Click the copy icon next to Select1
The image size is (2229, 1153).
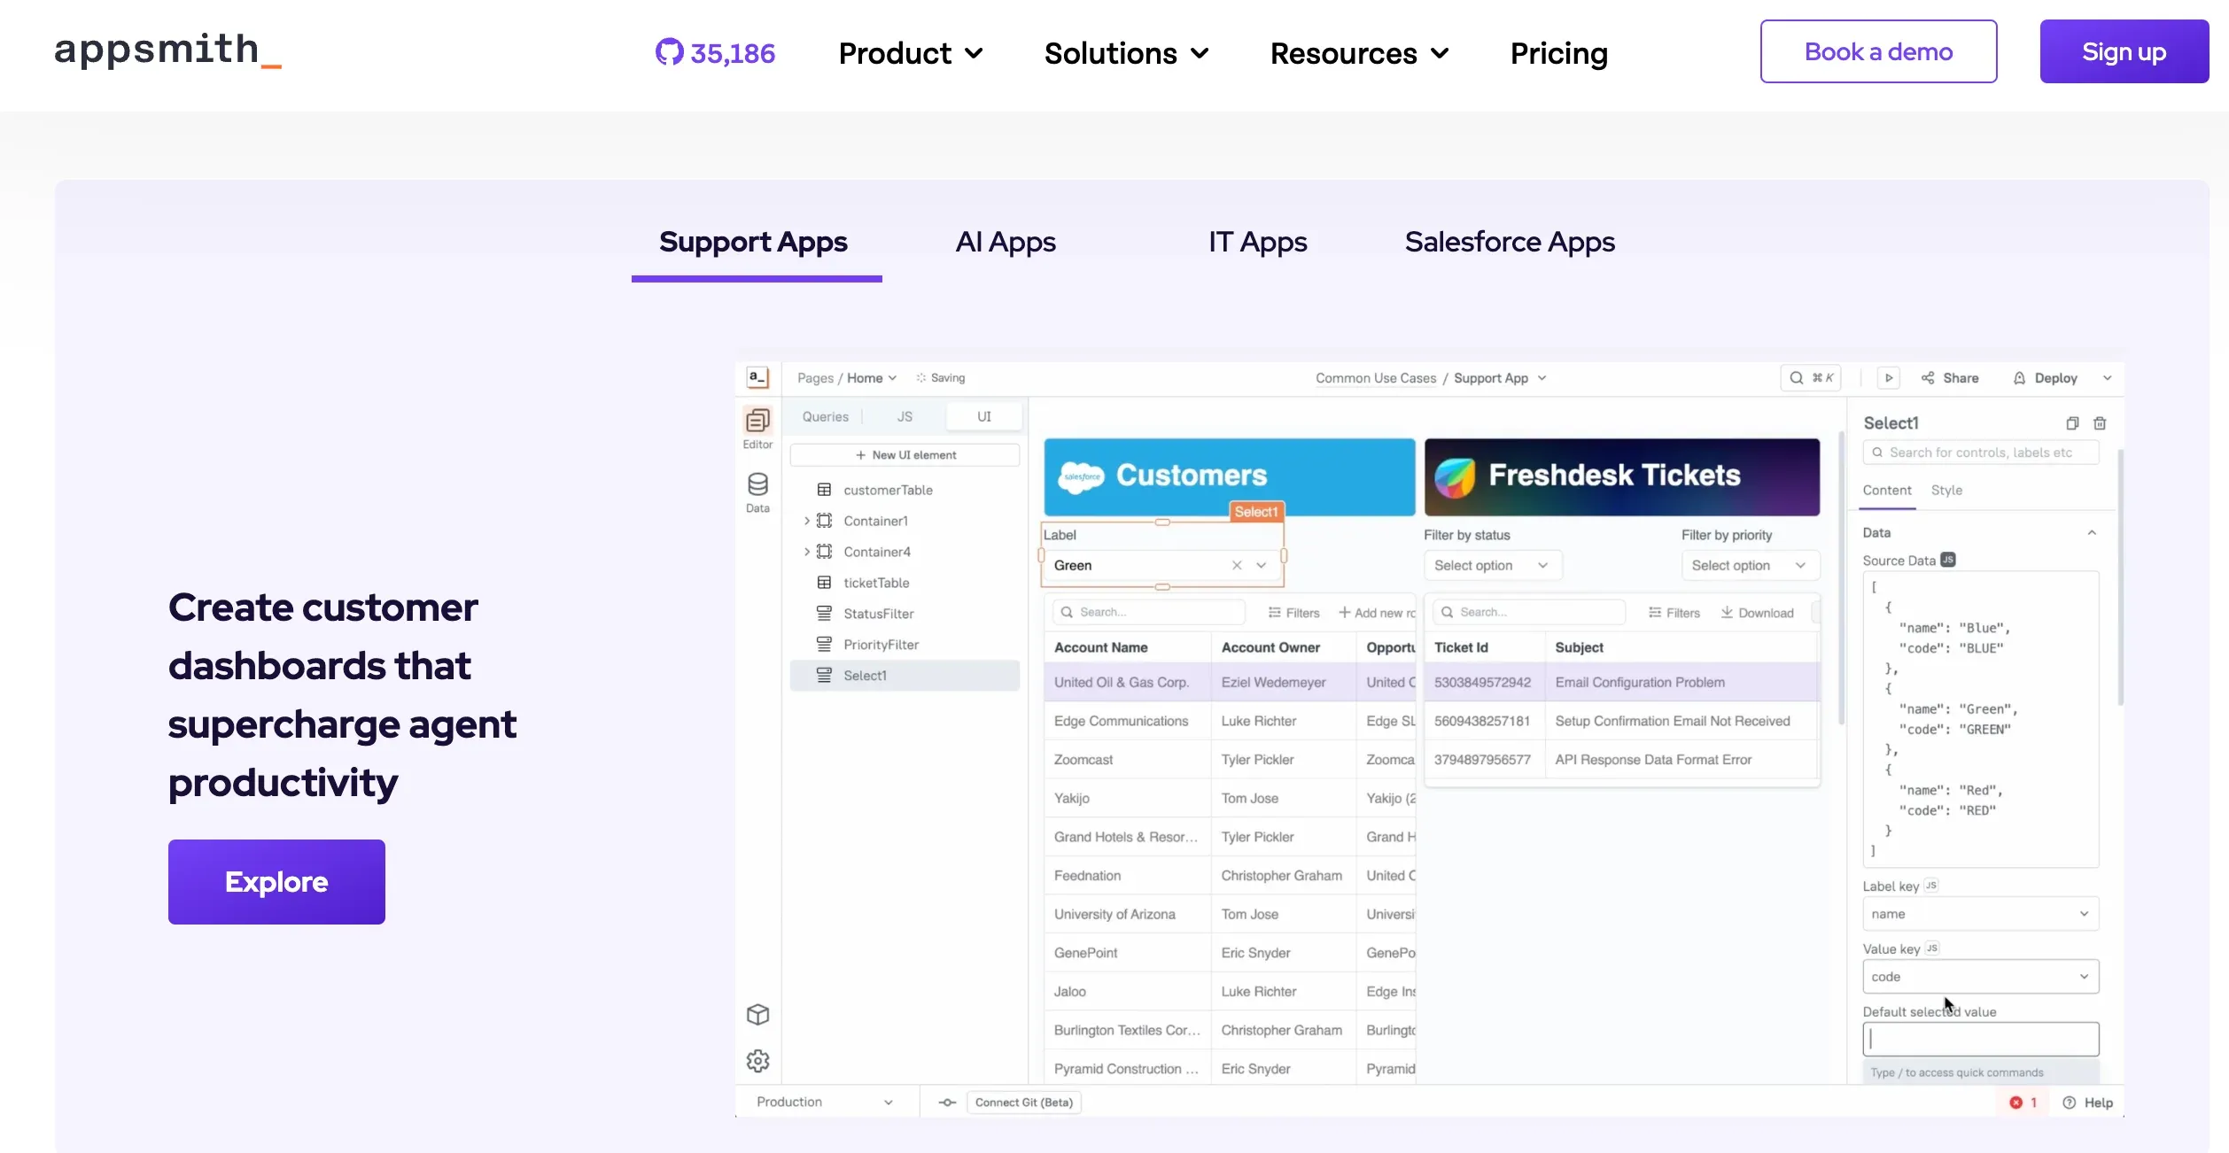[2072, 423]
